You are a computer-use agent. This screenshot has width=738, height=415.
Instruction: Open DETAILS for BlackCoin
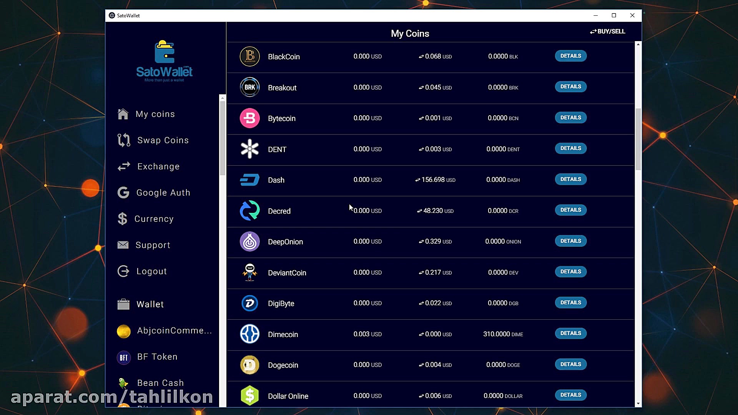click(570, 56)
